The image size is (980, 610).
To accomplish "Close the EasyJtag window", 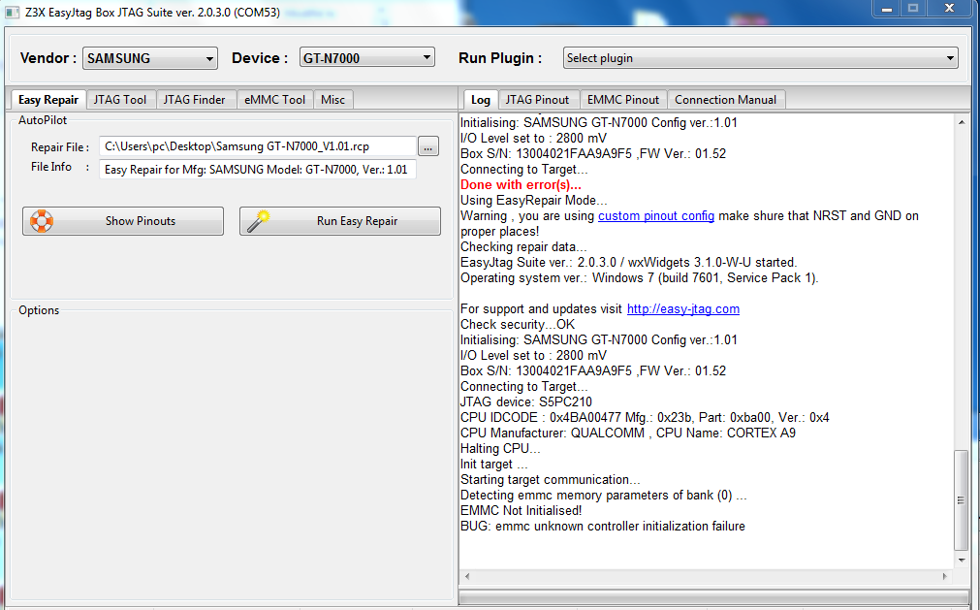I will coord(949,9).
